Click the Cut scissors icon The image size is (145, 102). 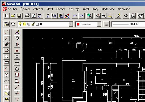click(48, 16)
